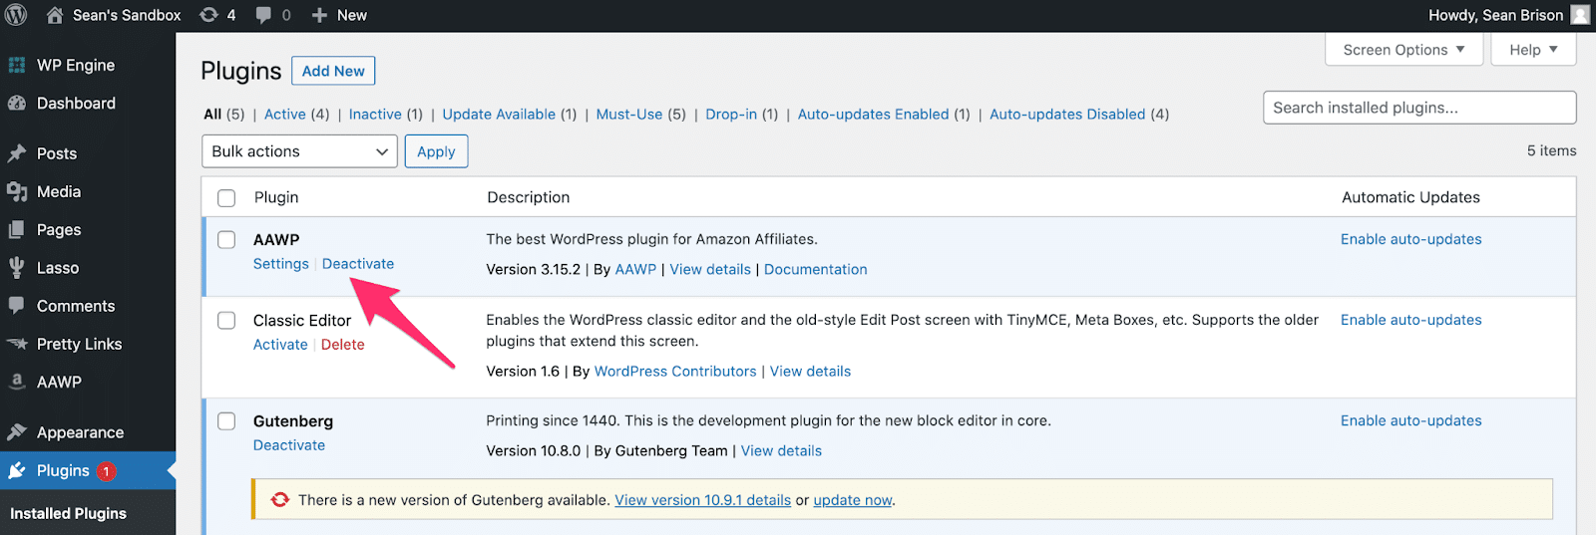Click the Dashboard gauge icon
The height and width of the screenshot is (535, 1596).
pyautogui.click(x=17, y=103)
